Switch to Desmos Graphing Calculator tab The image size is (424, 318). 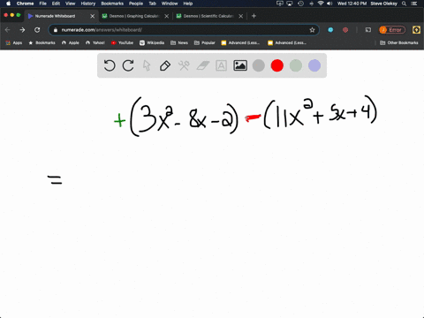(x=134, y=16)
